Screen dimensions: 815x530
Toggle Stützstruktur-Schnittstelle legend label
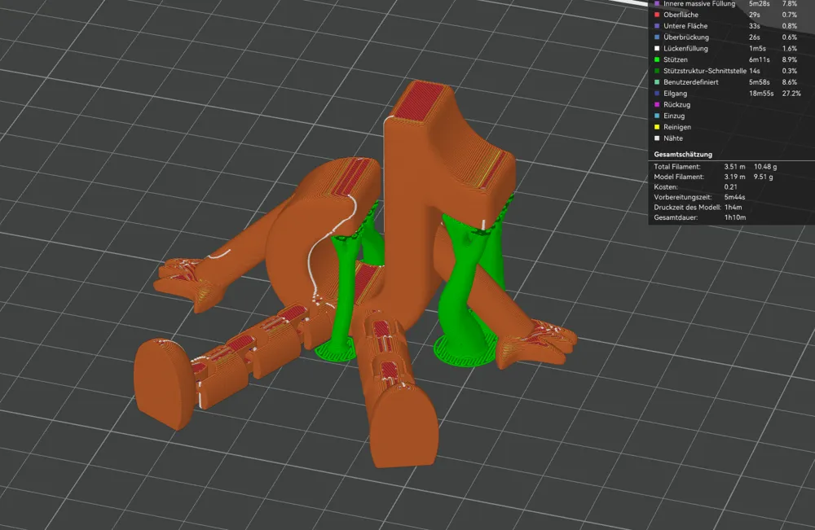(x=705, y=71)
